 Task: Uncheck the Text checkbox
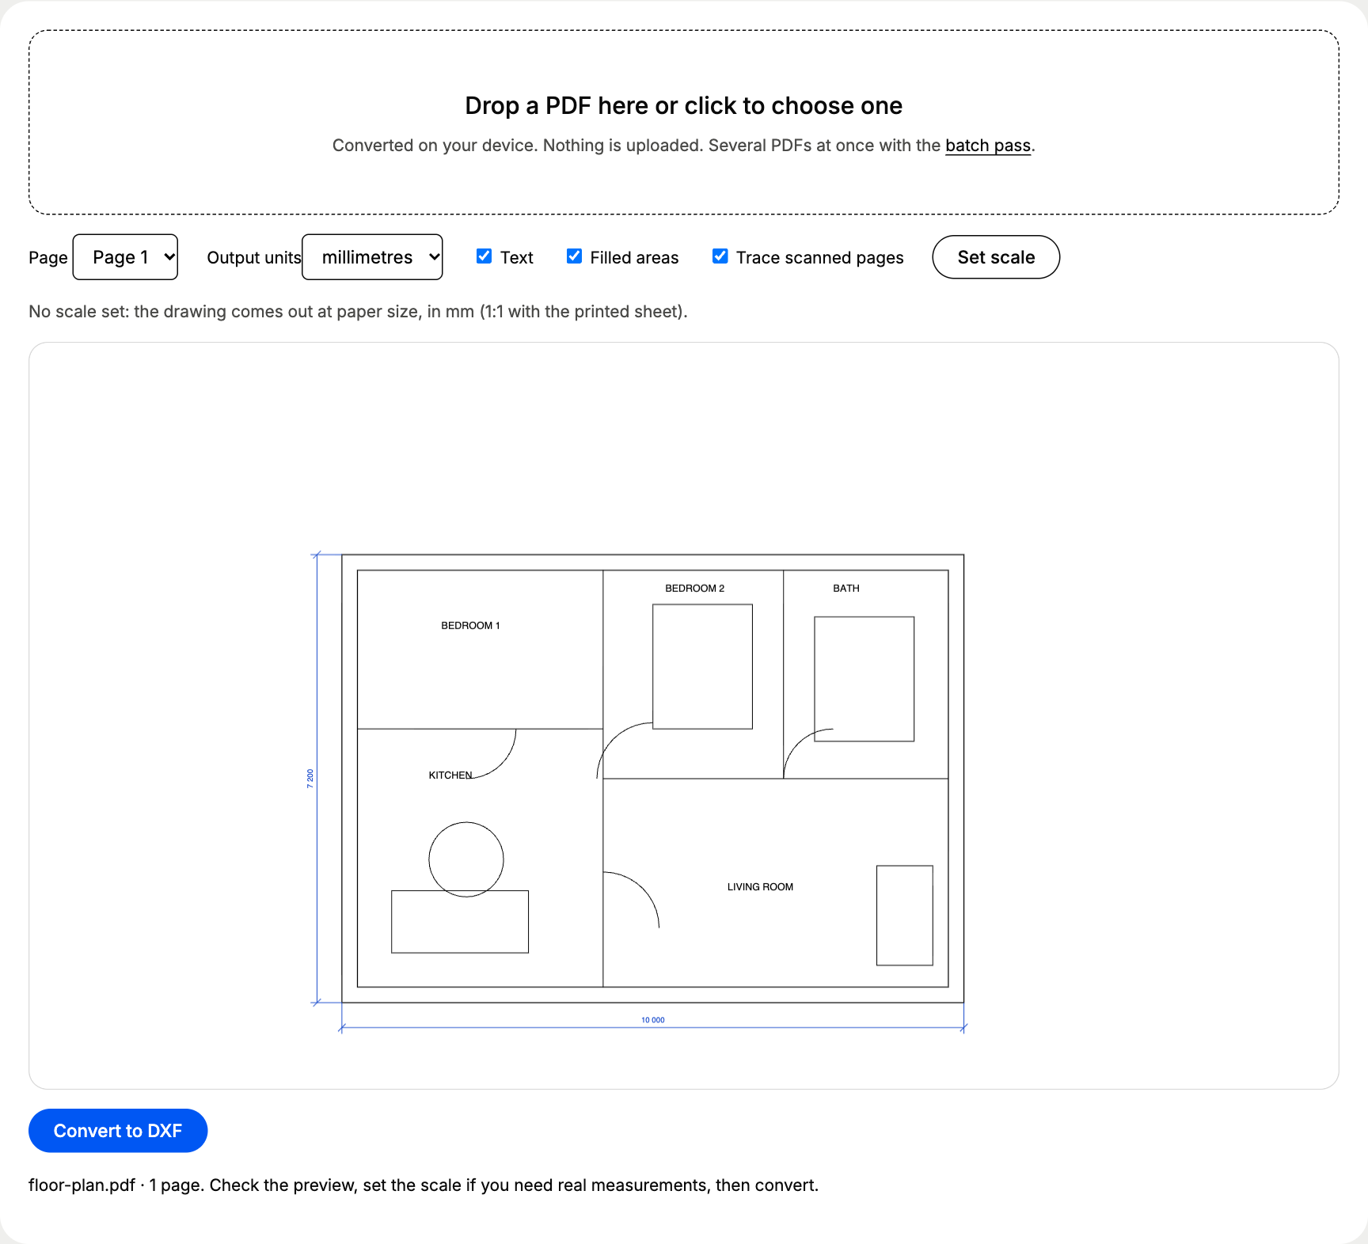[x=484, y=256]
